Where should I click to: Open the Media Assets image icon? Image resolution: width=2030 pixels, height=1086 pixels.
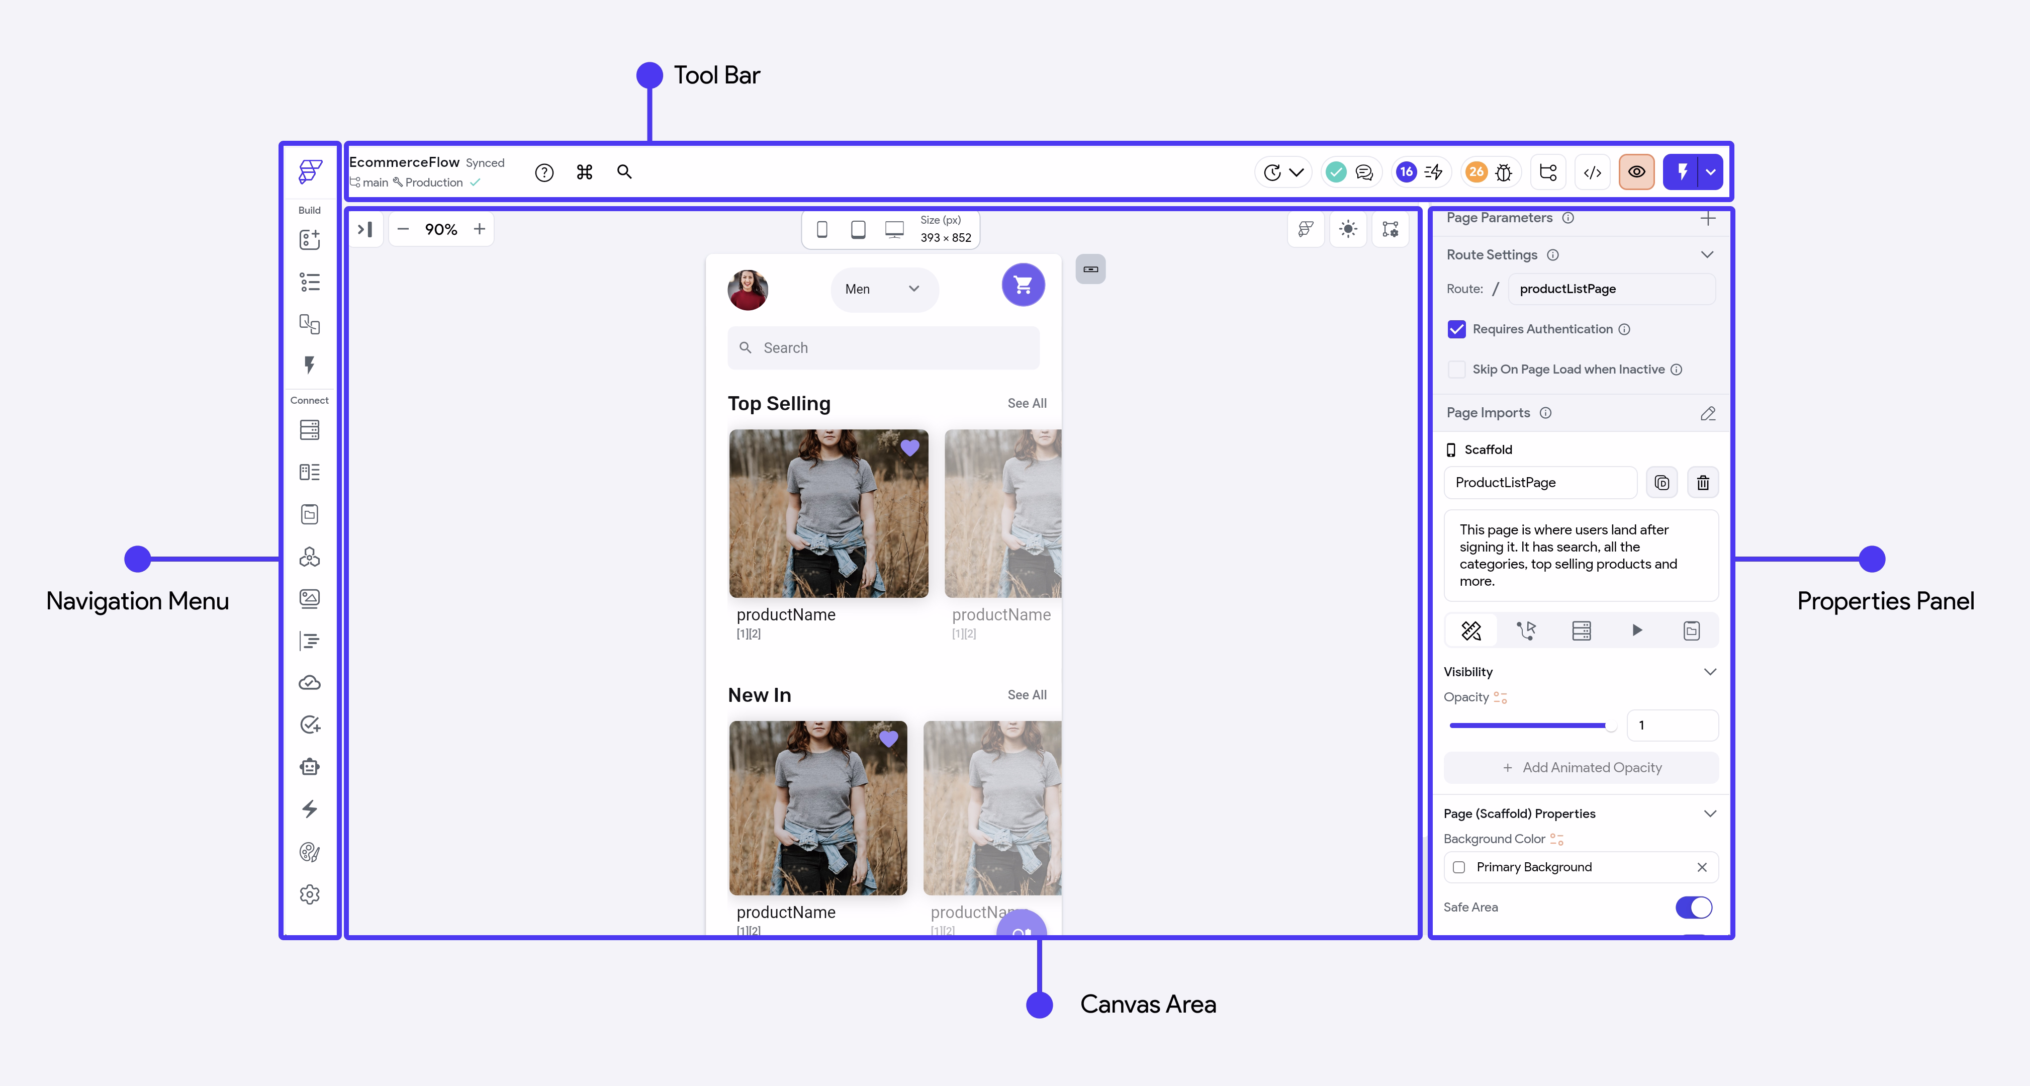tap(310, 599)
